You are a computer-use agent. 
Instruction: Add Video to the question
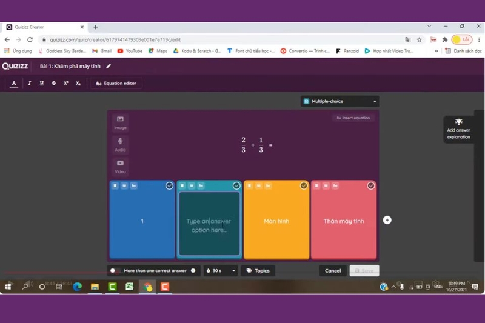pyautogui.click(x=120, y=167)
